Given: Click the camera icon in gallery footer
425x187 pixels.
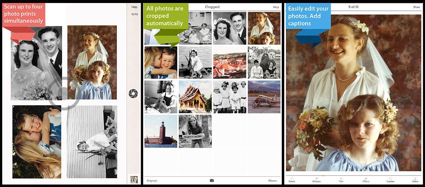Looking at the screenshot, I should coord(212,181).
